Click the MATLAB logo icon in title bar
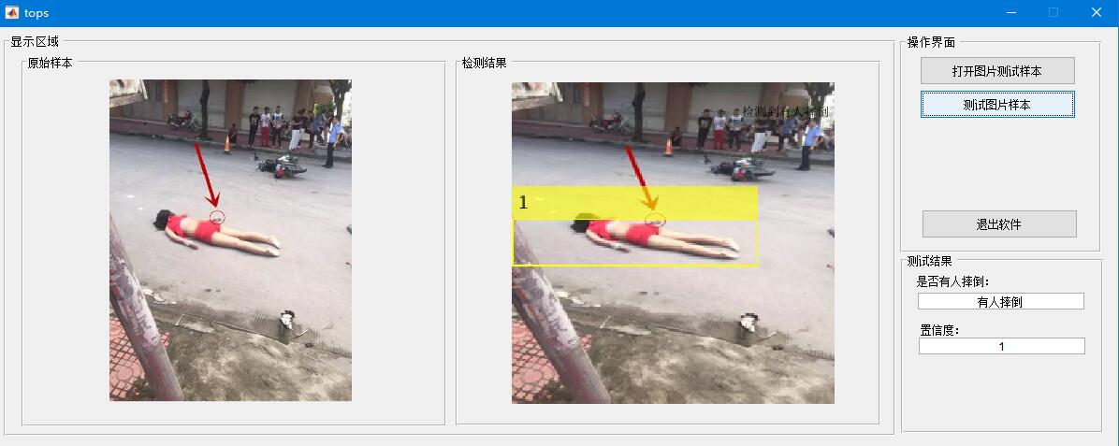The image size is (1119, 446). 12,12
